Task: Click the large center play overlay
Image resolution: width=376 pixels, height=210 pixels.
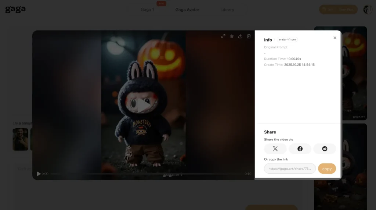Action: [x=143, y=105]
